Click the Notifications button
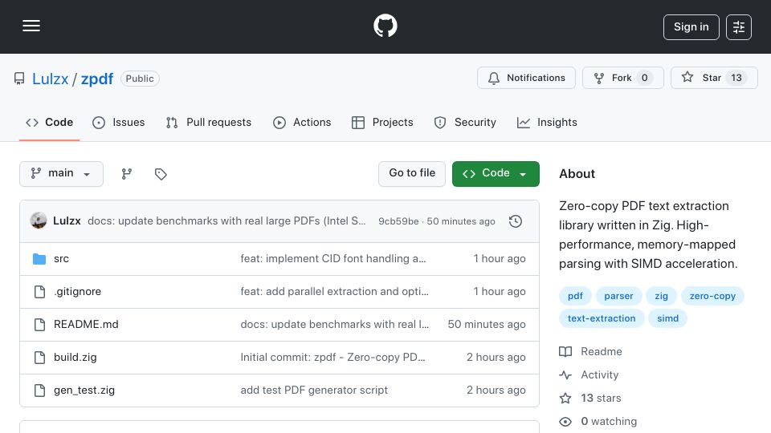The height and width of the screenshot is (433, 771). point(526,78)
